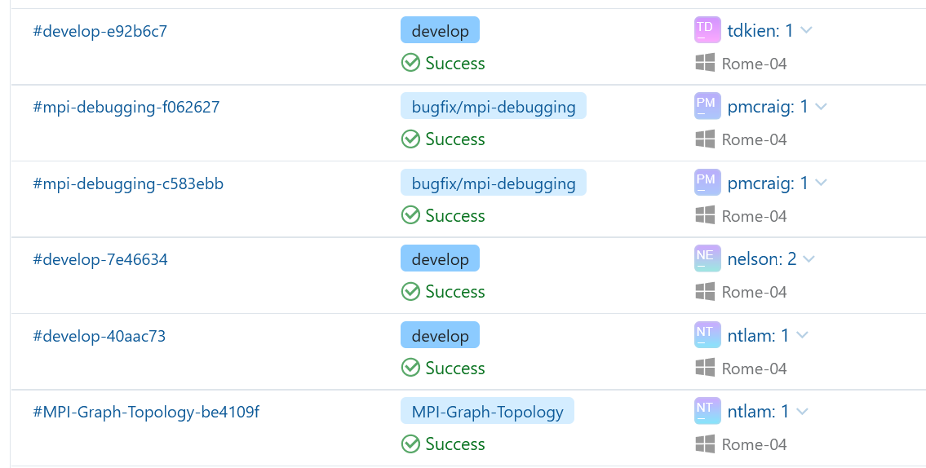
Task: Click the nelson NE avatar icon
Action: tap(706, 258)
